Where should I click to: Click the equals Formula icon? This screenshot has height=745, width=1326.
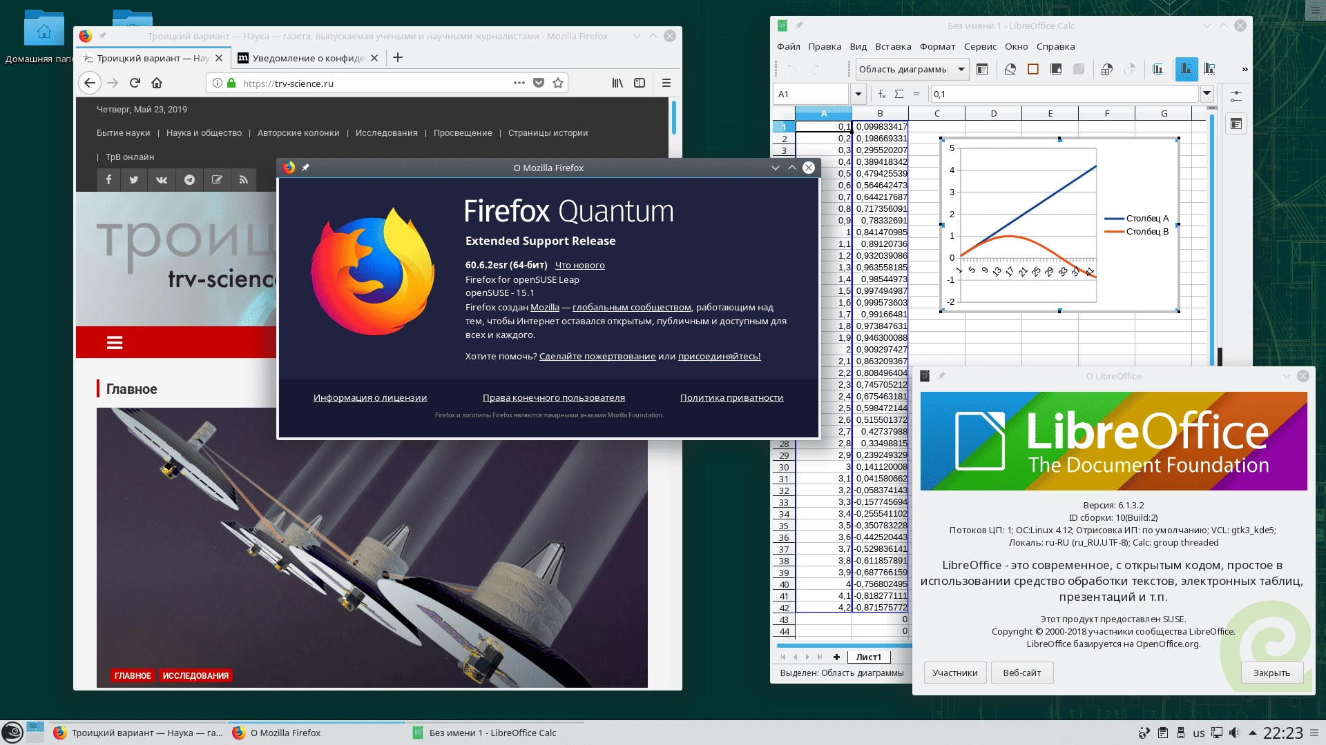click(916, 94)
